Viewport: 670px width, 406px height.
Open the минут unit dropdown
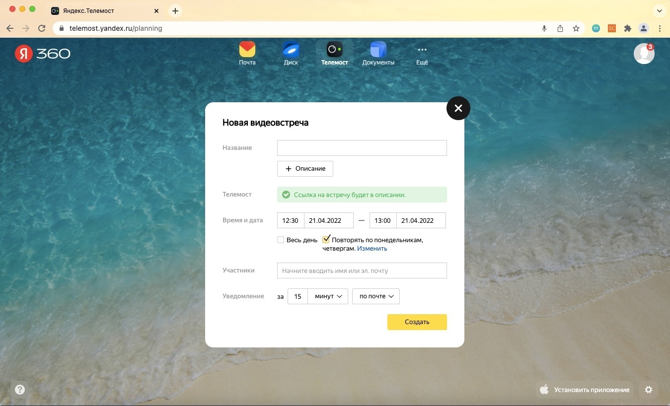pos(328,296)
